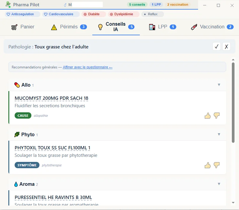Click the 2 vaccination header badge

point(177,4)
